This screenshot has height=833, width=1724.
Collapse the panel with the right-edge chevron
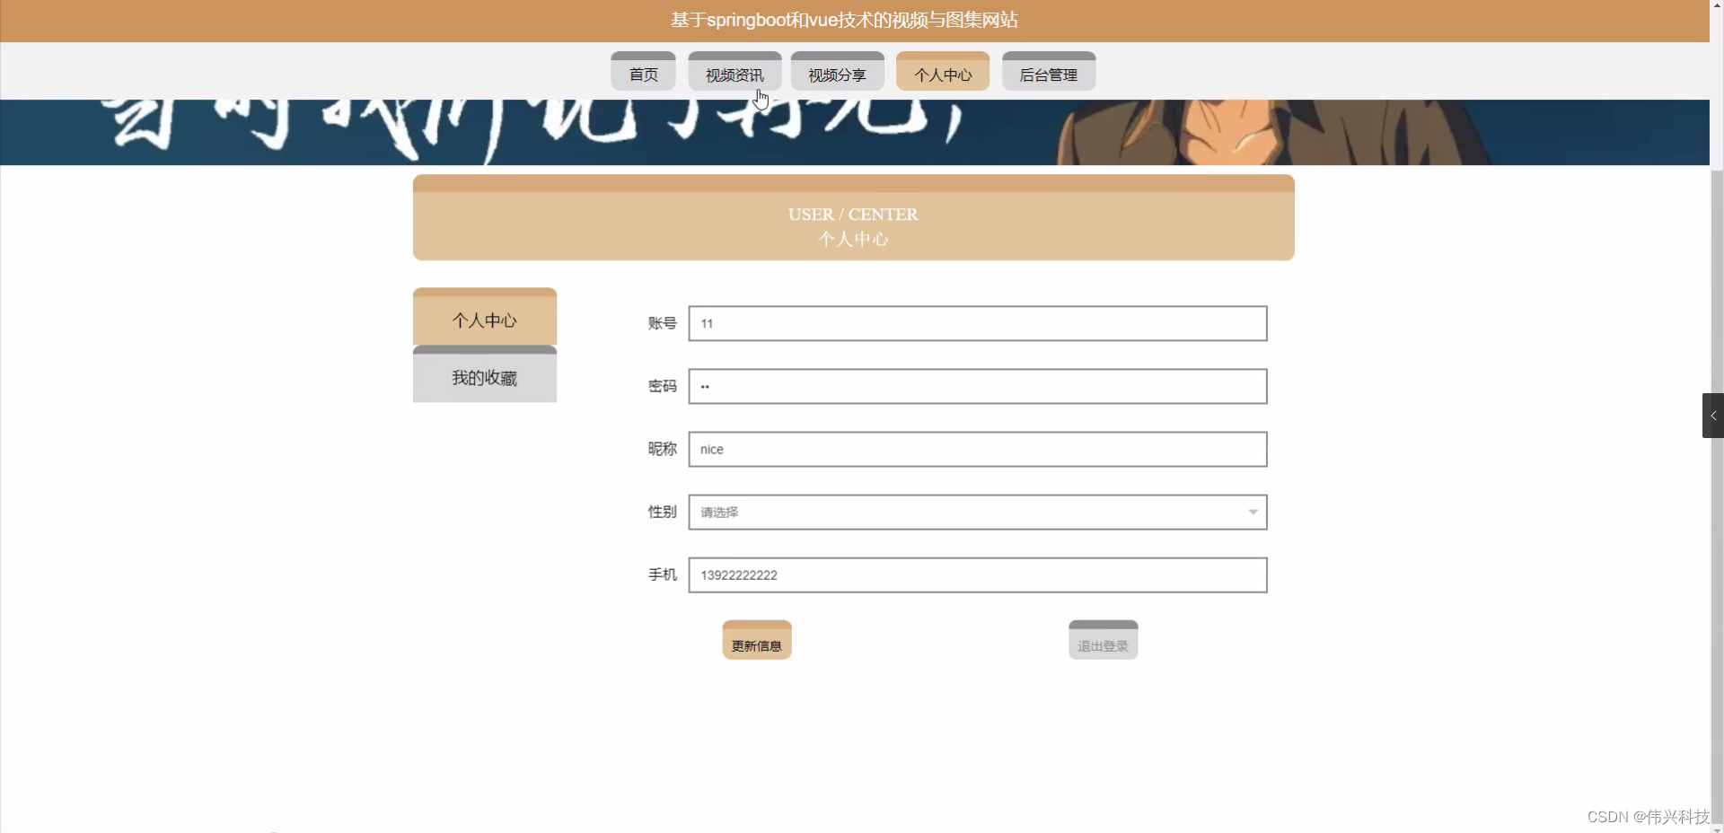pos(1712,416)
